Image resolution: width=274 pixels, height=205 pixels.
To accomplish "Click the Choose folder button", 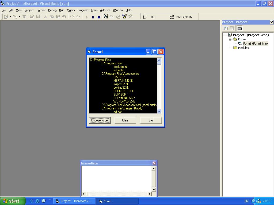I will pyautogui.click(x=100, y=120).
